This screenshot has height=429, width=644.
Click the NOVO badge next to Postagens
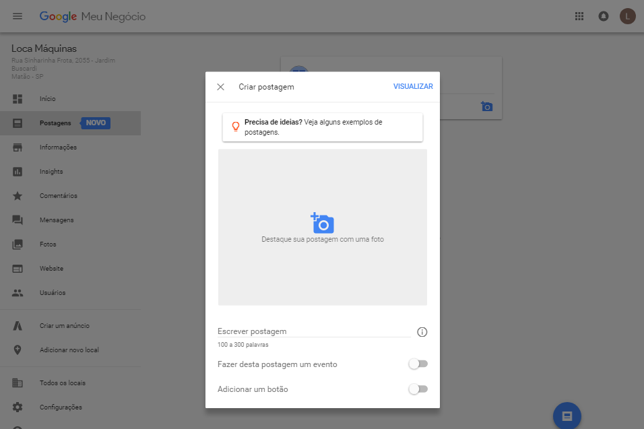[x=96, y=123]
